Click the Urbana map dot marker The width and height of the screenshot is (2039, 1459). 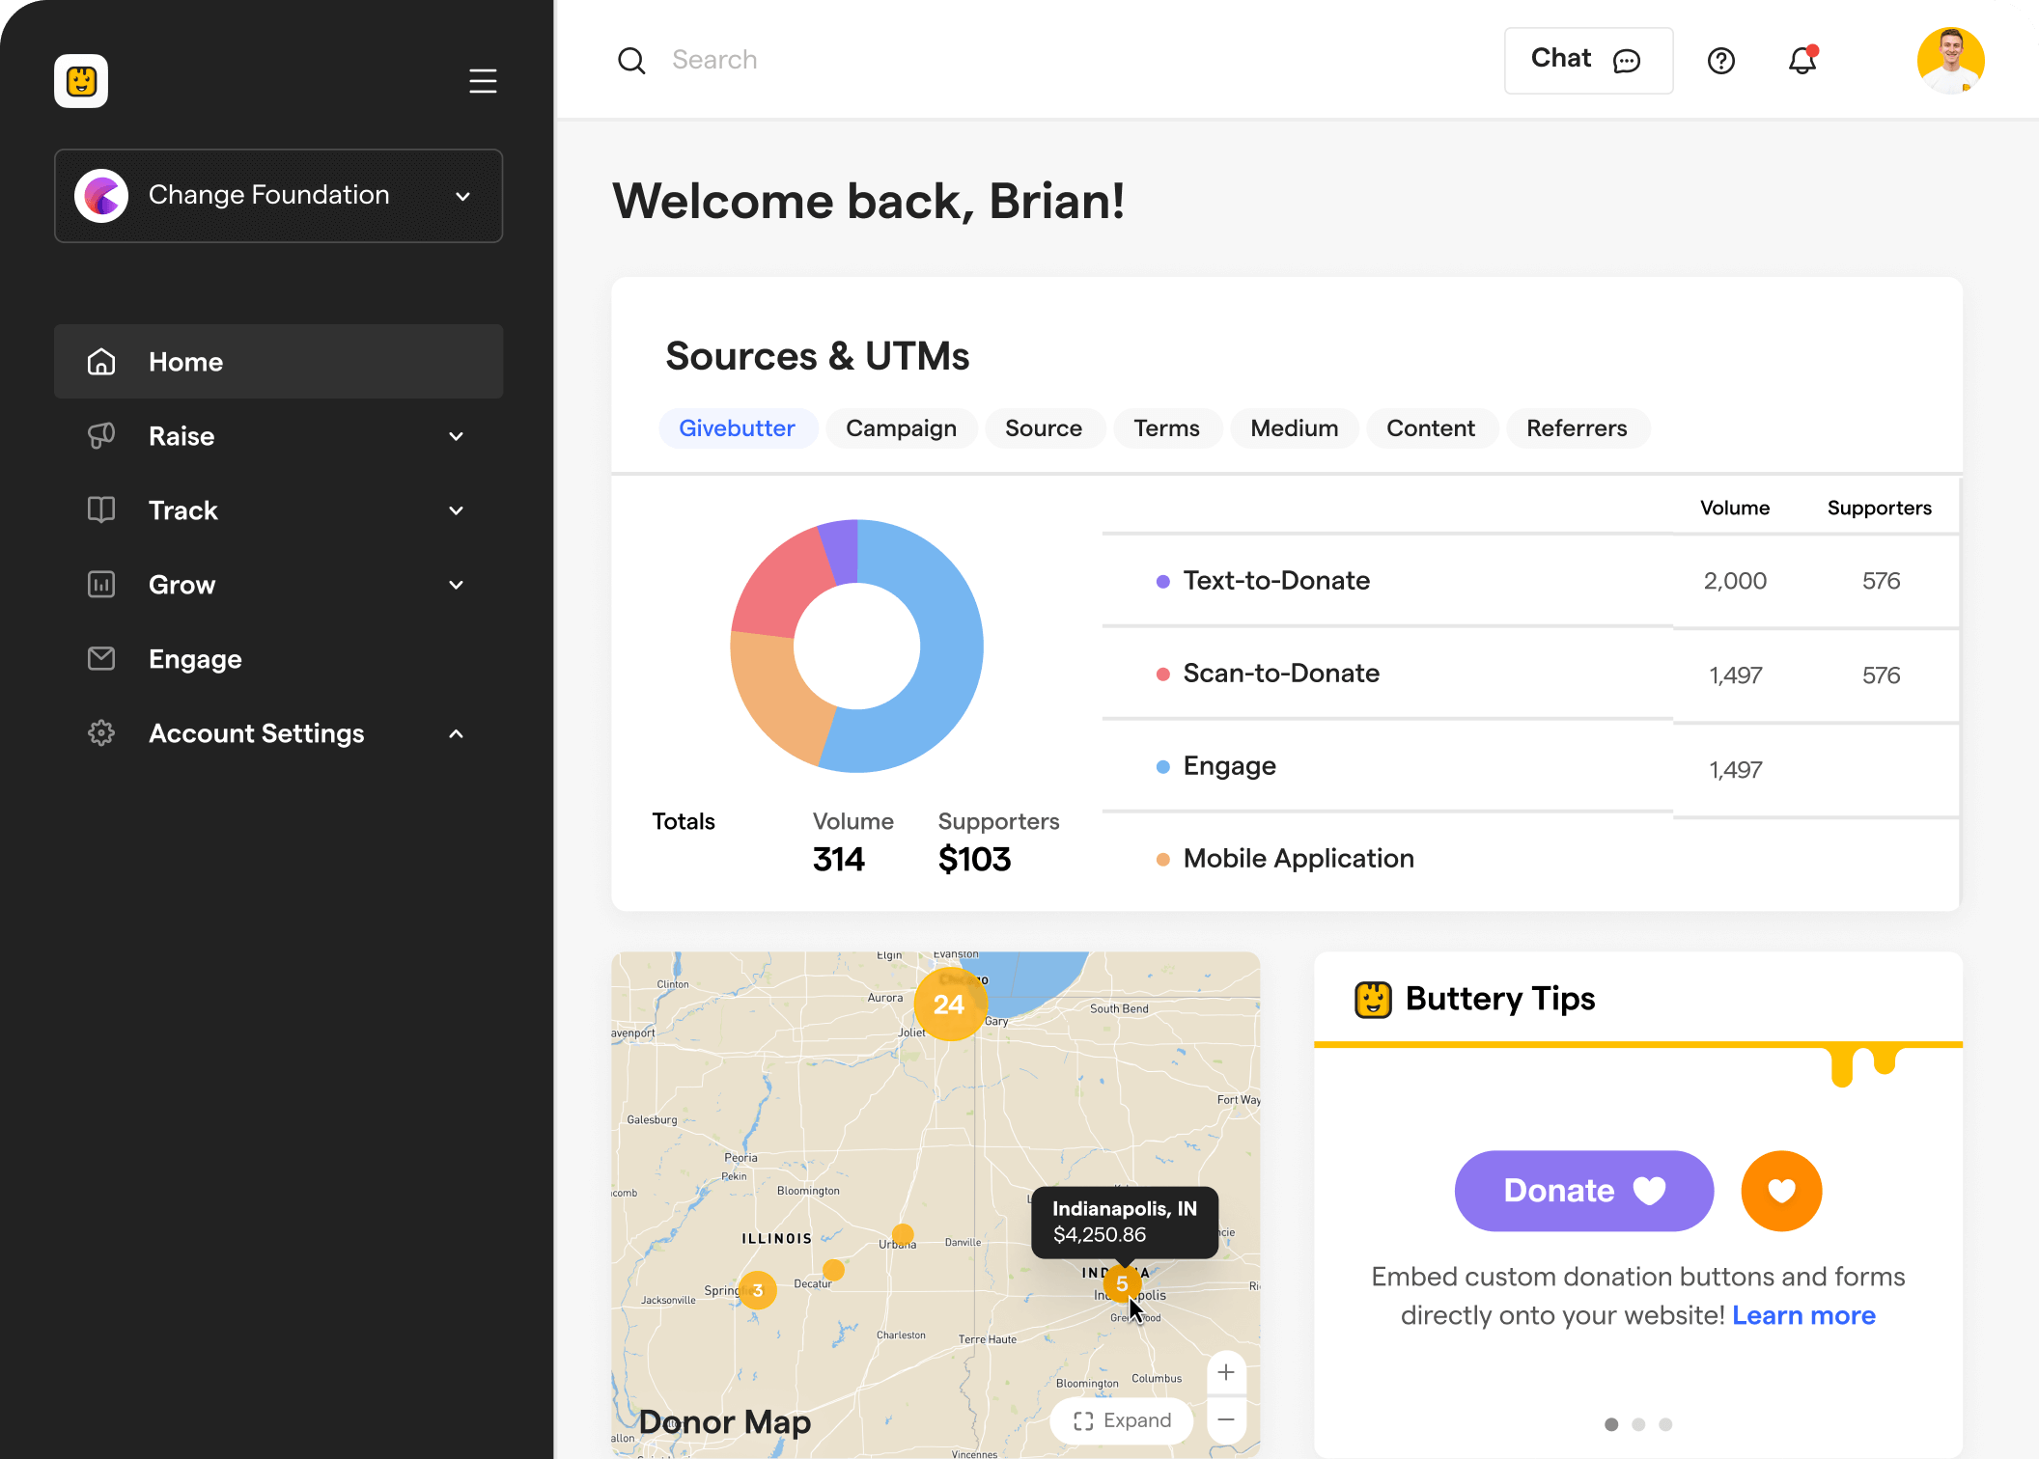click(x=903, y=1234)
